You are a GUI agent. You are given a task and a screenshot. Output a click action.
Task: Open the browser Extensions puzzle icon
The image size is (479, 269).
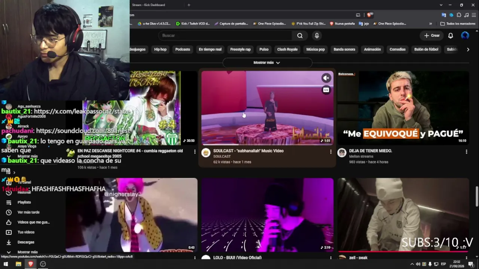pos(459,15)
